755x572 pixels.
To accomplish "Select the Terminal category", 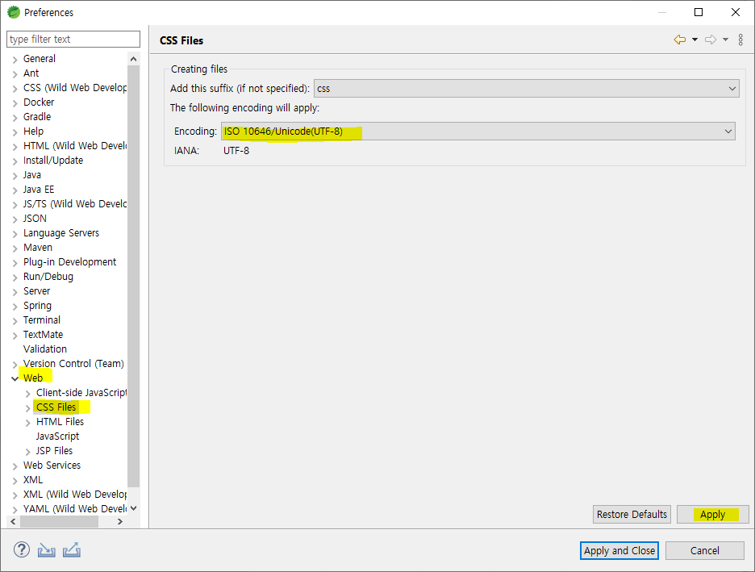I will point(42,319).
